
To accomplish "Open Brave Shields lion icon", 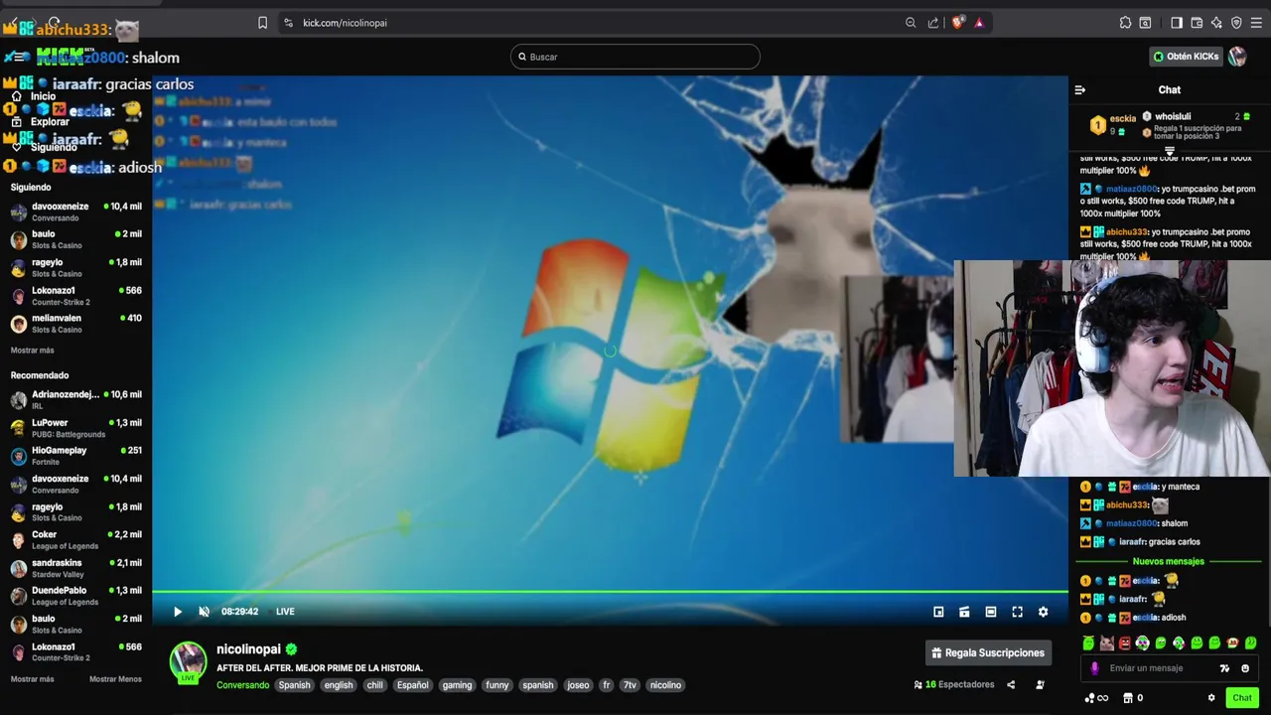I will (957, 23).
